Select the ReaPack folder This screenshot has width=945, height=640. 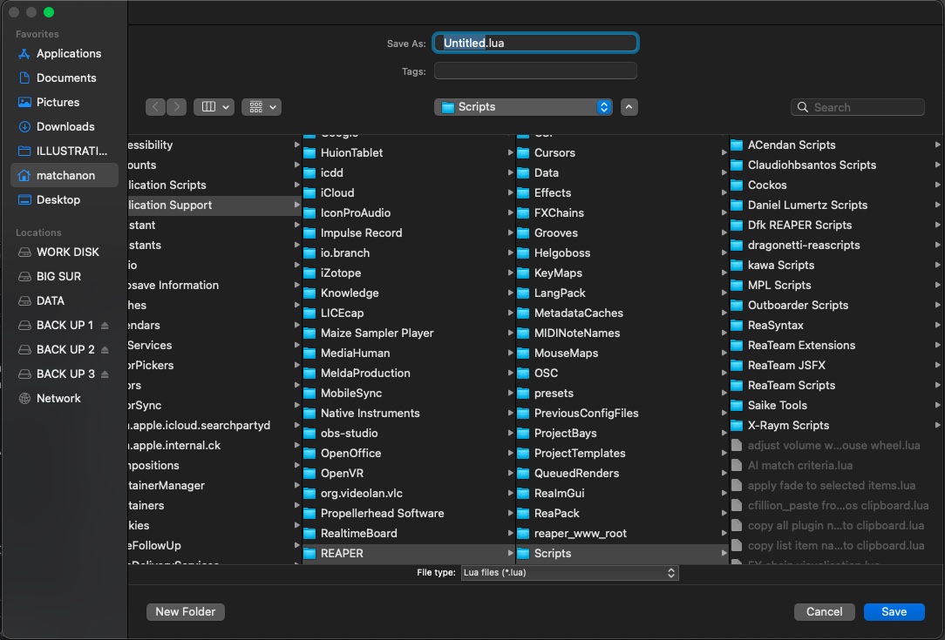coord(556,513)
